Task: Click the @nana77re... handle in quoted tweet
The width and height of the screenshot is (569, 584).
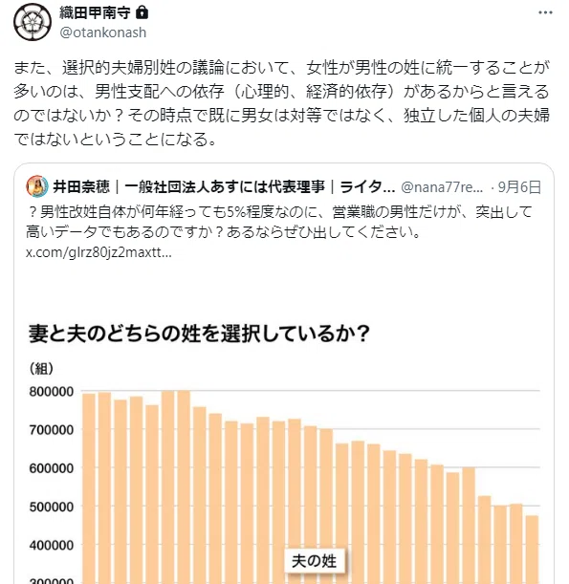Action: (442, 187)
